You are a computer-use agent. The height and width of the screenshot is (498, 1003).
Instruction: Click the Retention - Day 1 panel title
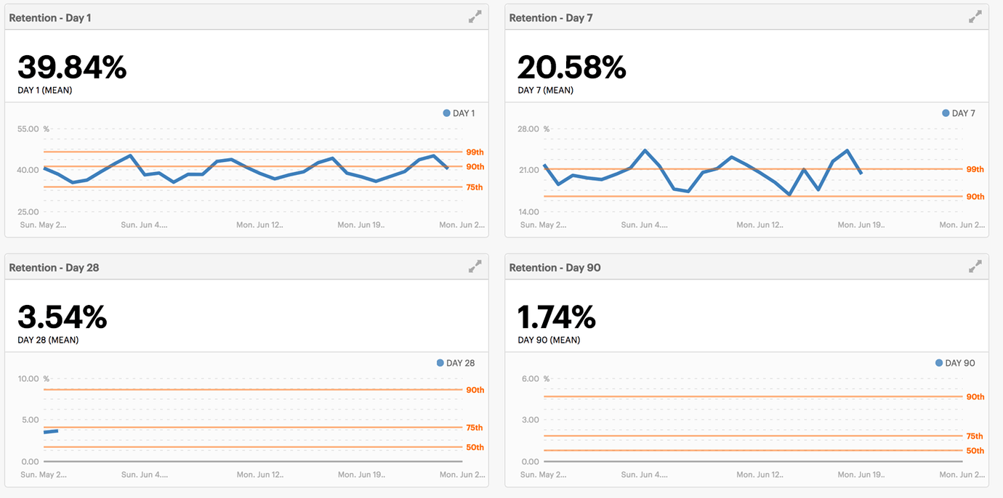(x=50, y=17)
